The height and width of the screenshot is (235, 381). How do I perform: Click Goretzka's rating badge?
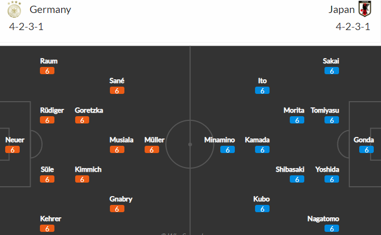pos(82,120)
